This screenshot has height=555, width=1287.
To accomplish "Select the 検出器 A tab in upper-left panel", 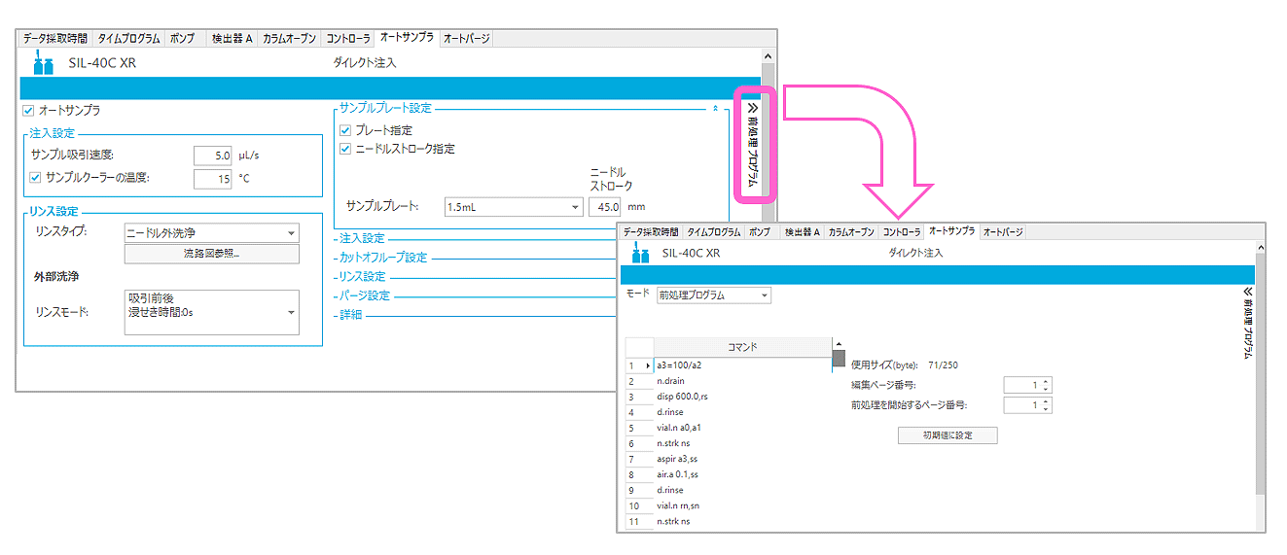I will click(232, 39).
